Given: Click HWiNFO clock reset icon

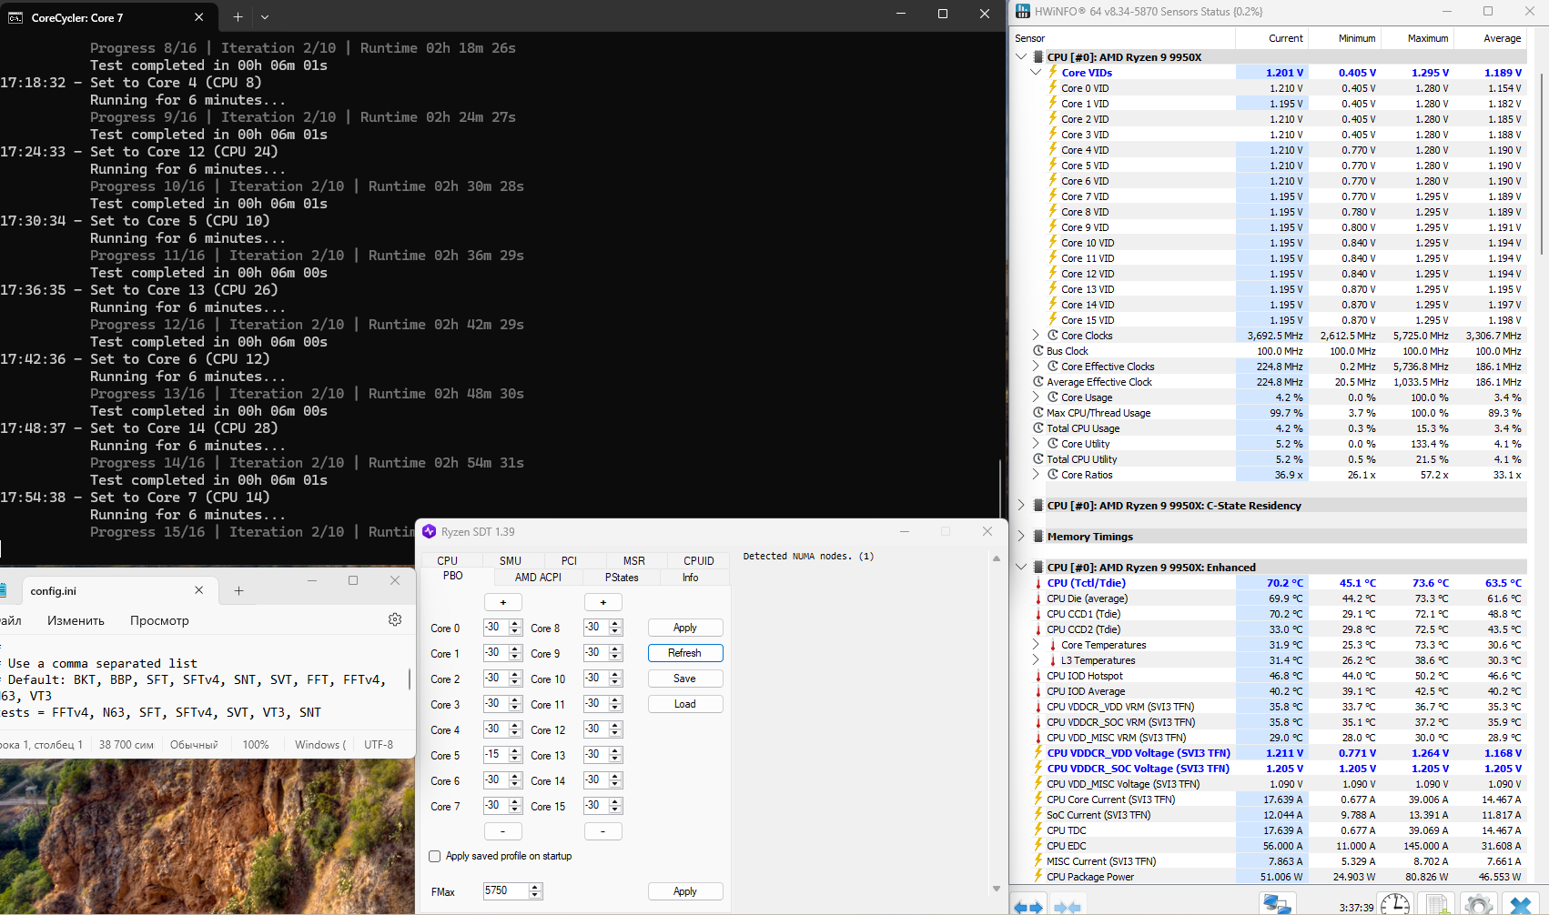Looking at the screenshot, I should click(x=1394, y=905).
